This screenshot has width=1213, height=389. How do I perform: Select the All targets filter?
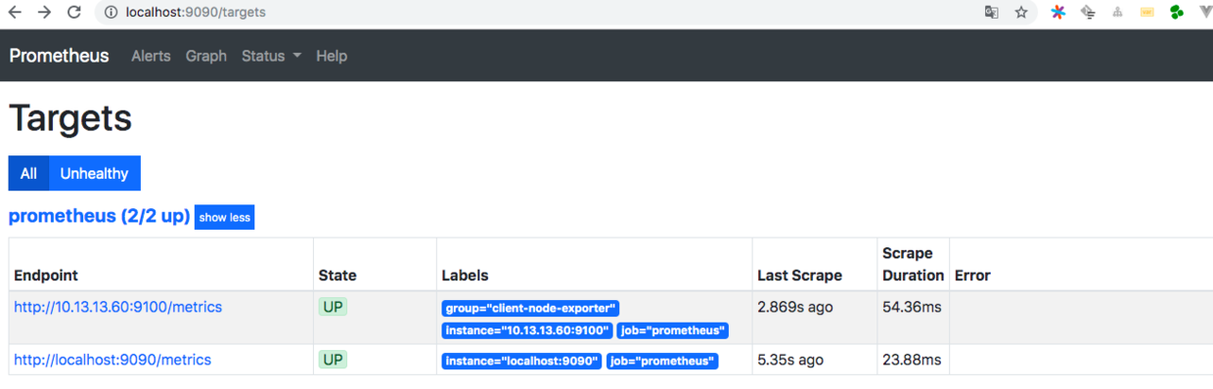tap(28, 173)
